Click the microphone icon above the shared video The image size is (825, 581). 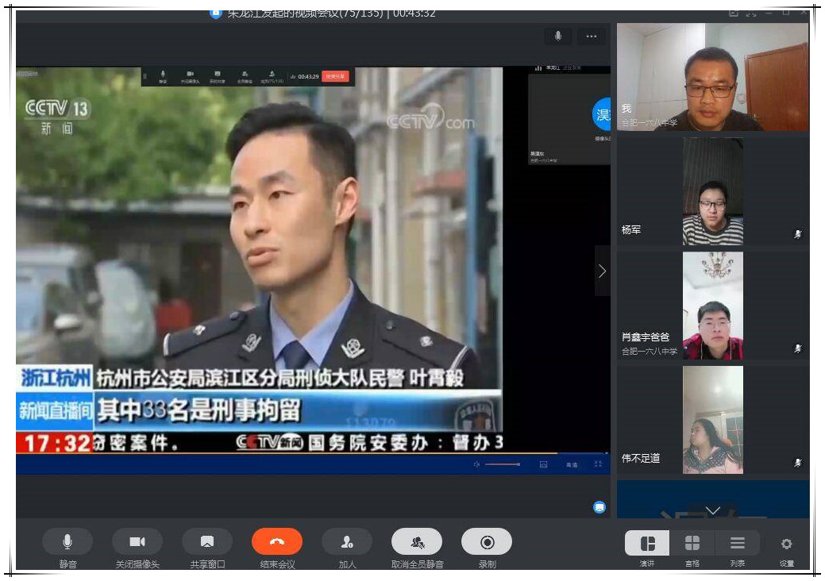click(558, 37)
